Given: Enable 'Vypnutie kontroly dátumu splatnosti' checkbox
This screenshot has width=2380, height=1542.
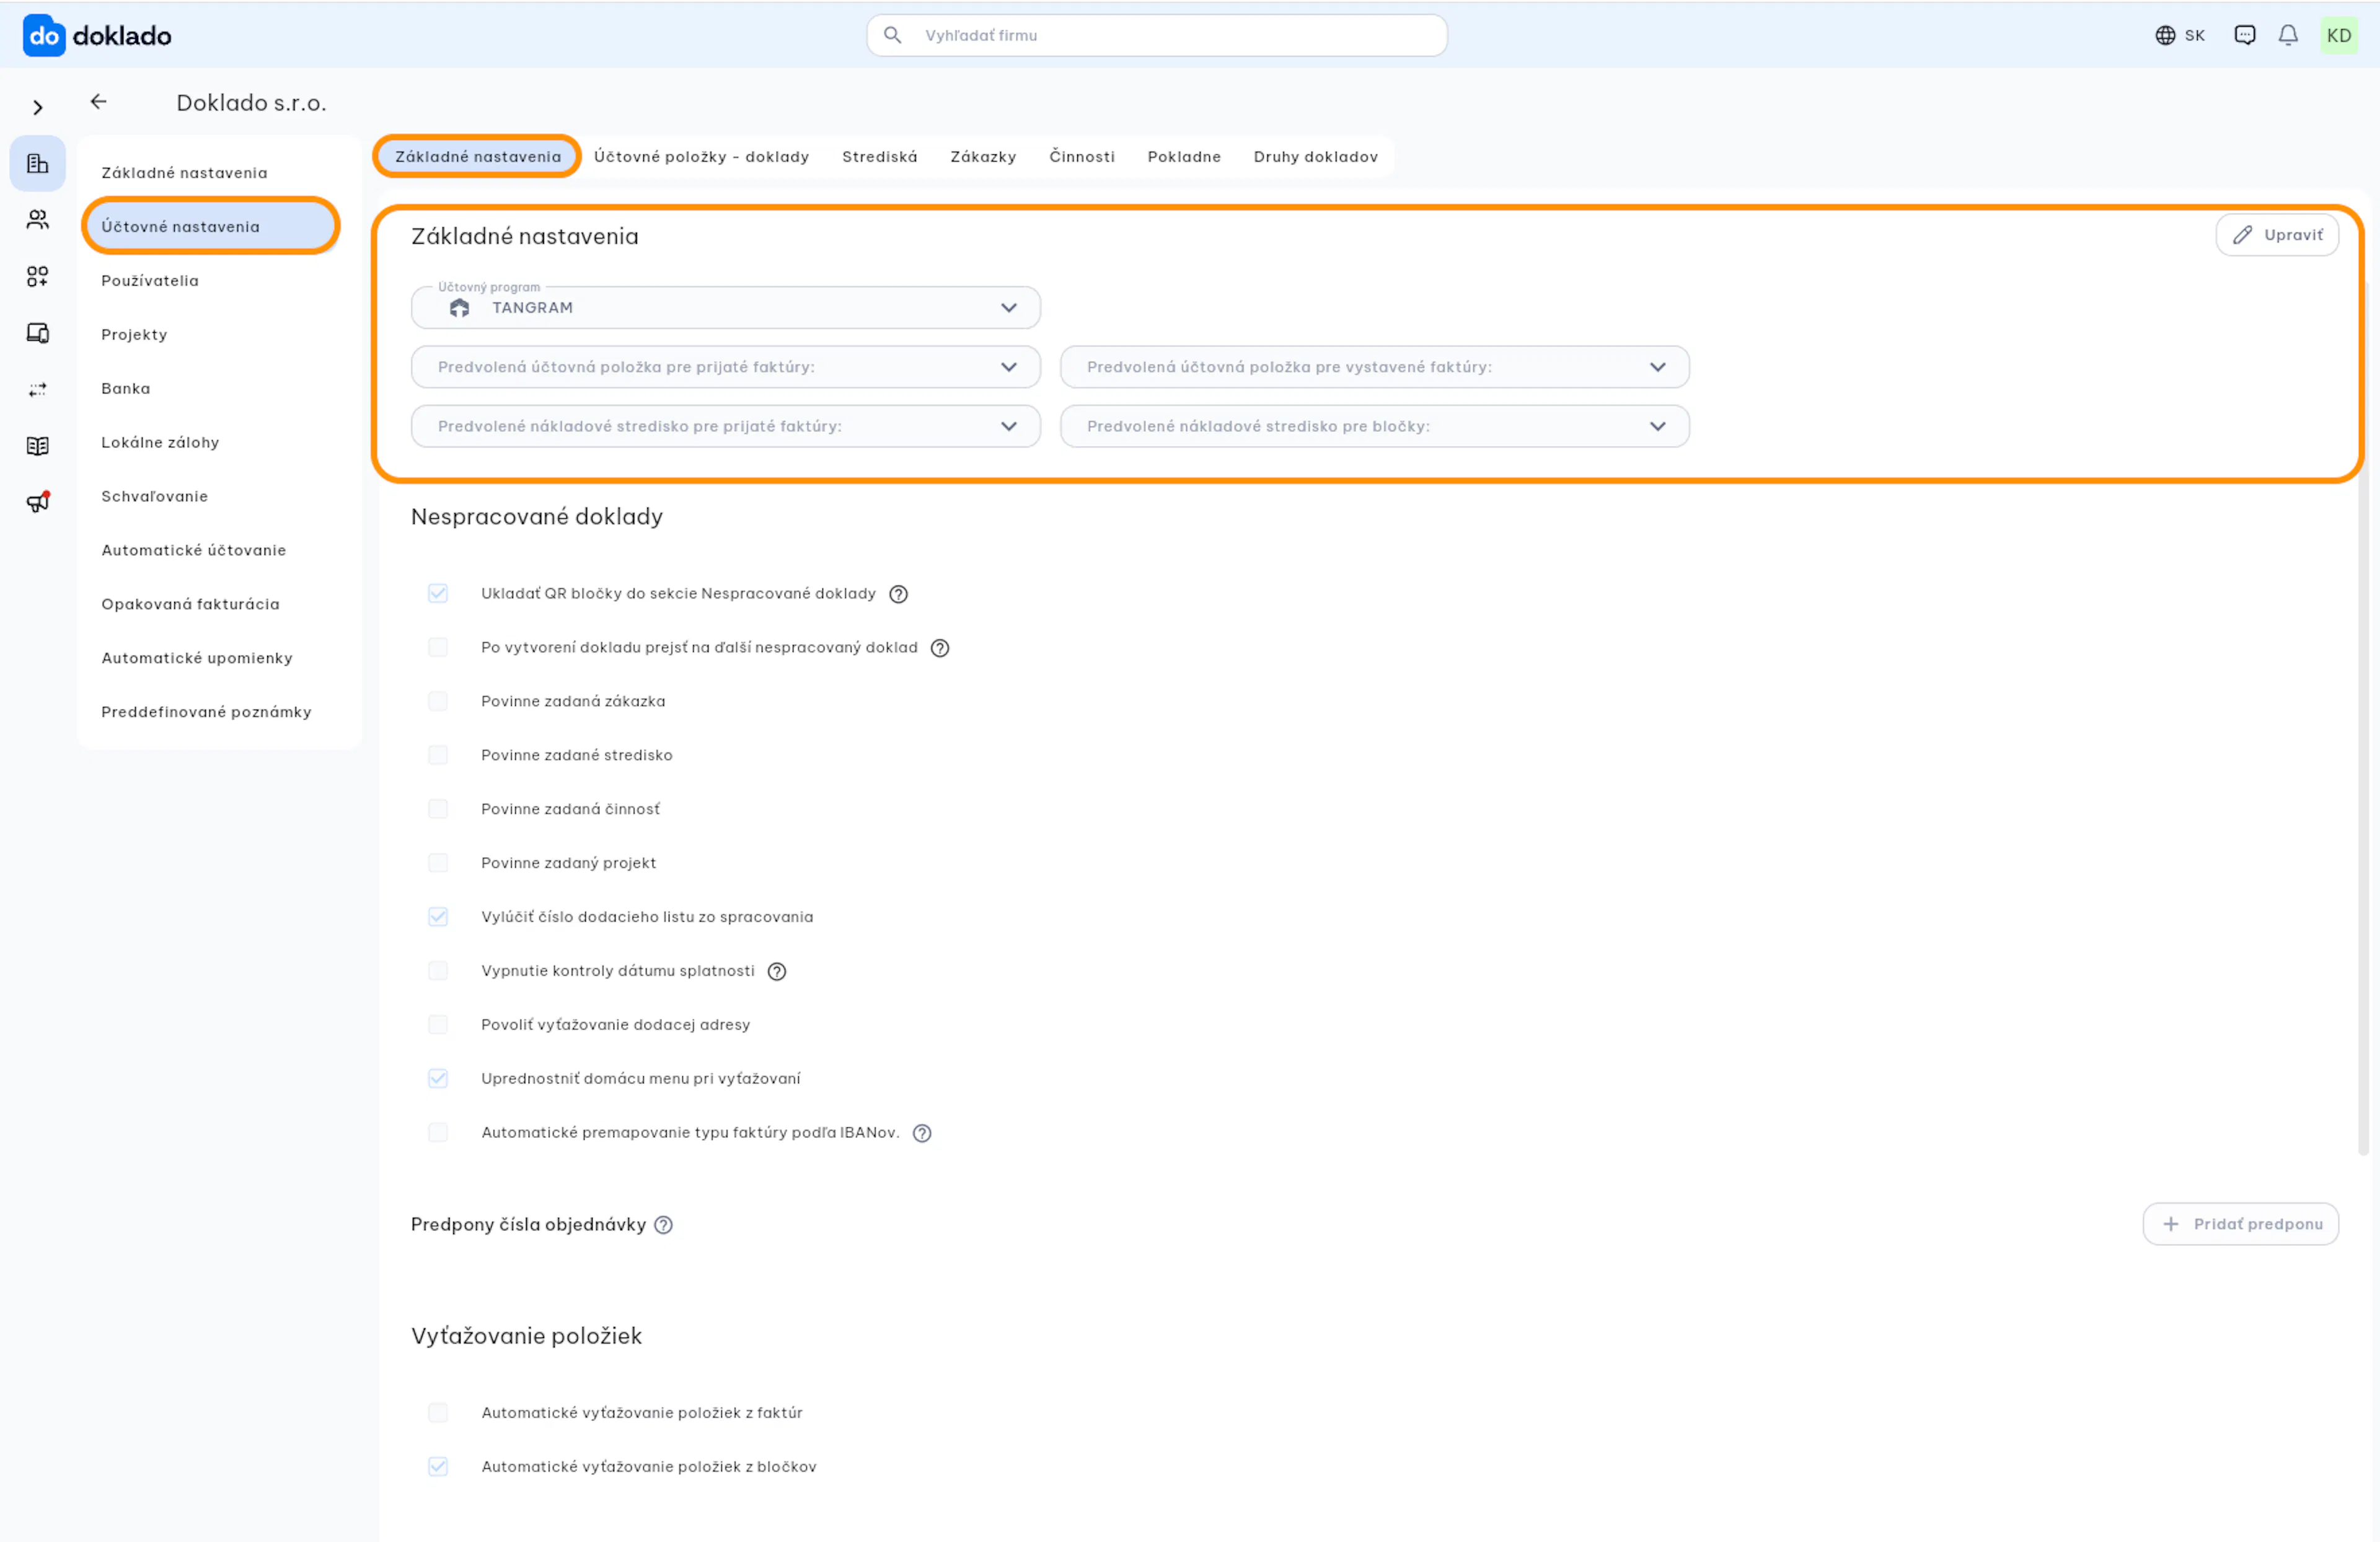Looking at the screenshot, I should click(437, 971).
